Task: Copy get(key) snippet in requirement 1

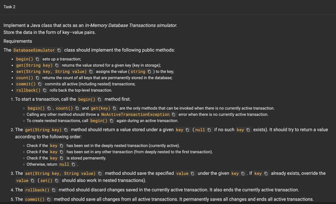Action: click(115, 108)
